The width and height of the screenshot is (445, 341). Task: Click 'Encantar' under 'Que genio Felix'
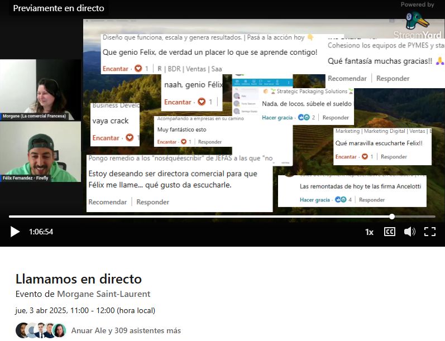coord(115,69)
